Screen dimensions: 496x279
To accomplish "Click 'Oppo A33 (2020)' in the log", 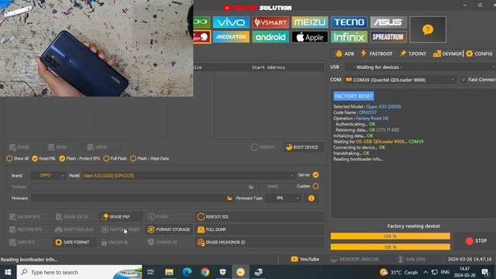I will pos(384,107).
